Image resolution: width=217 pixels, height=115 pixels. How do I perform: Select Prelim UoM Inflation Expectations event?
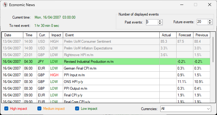pyautogui.click(x=106, y=48)
